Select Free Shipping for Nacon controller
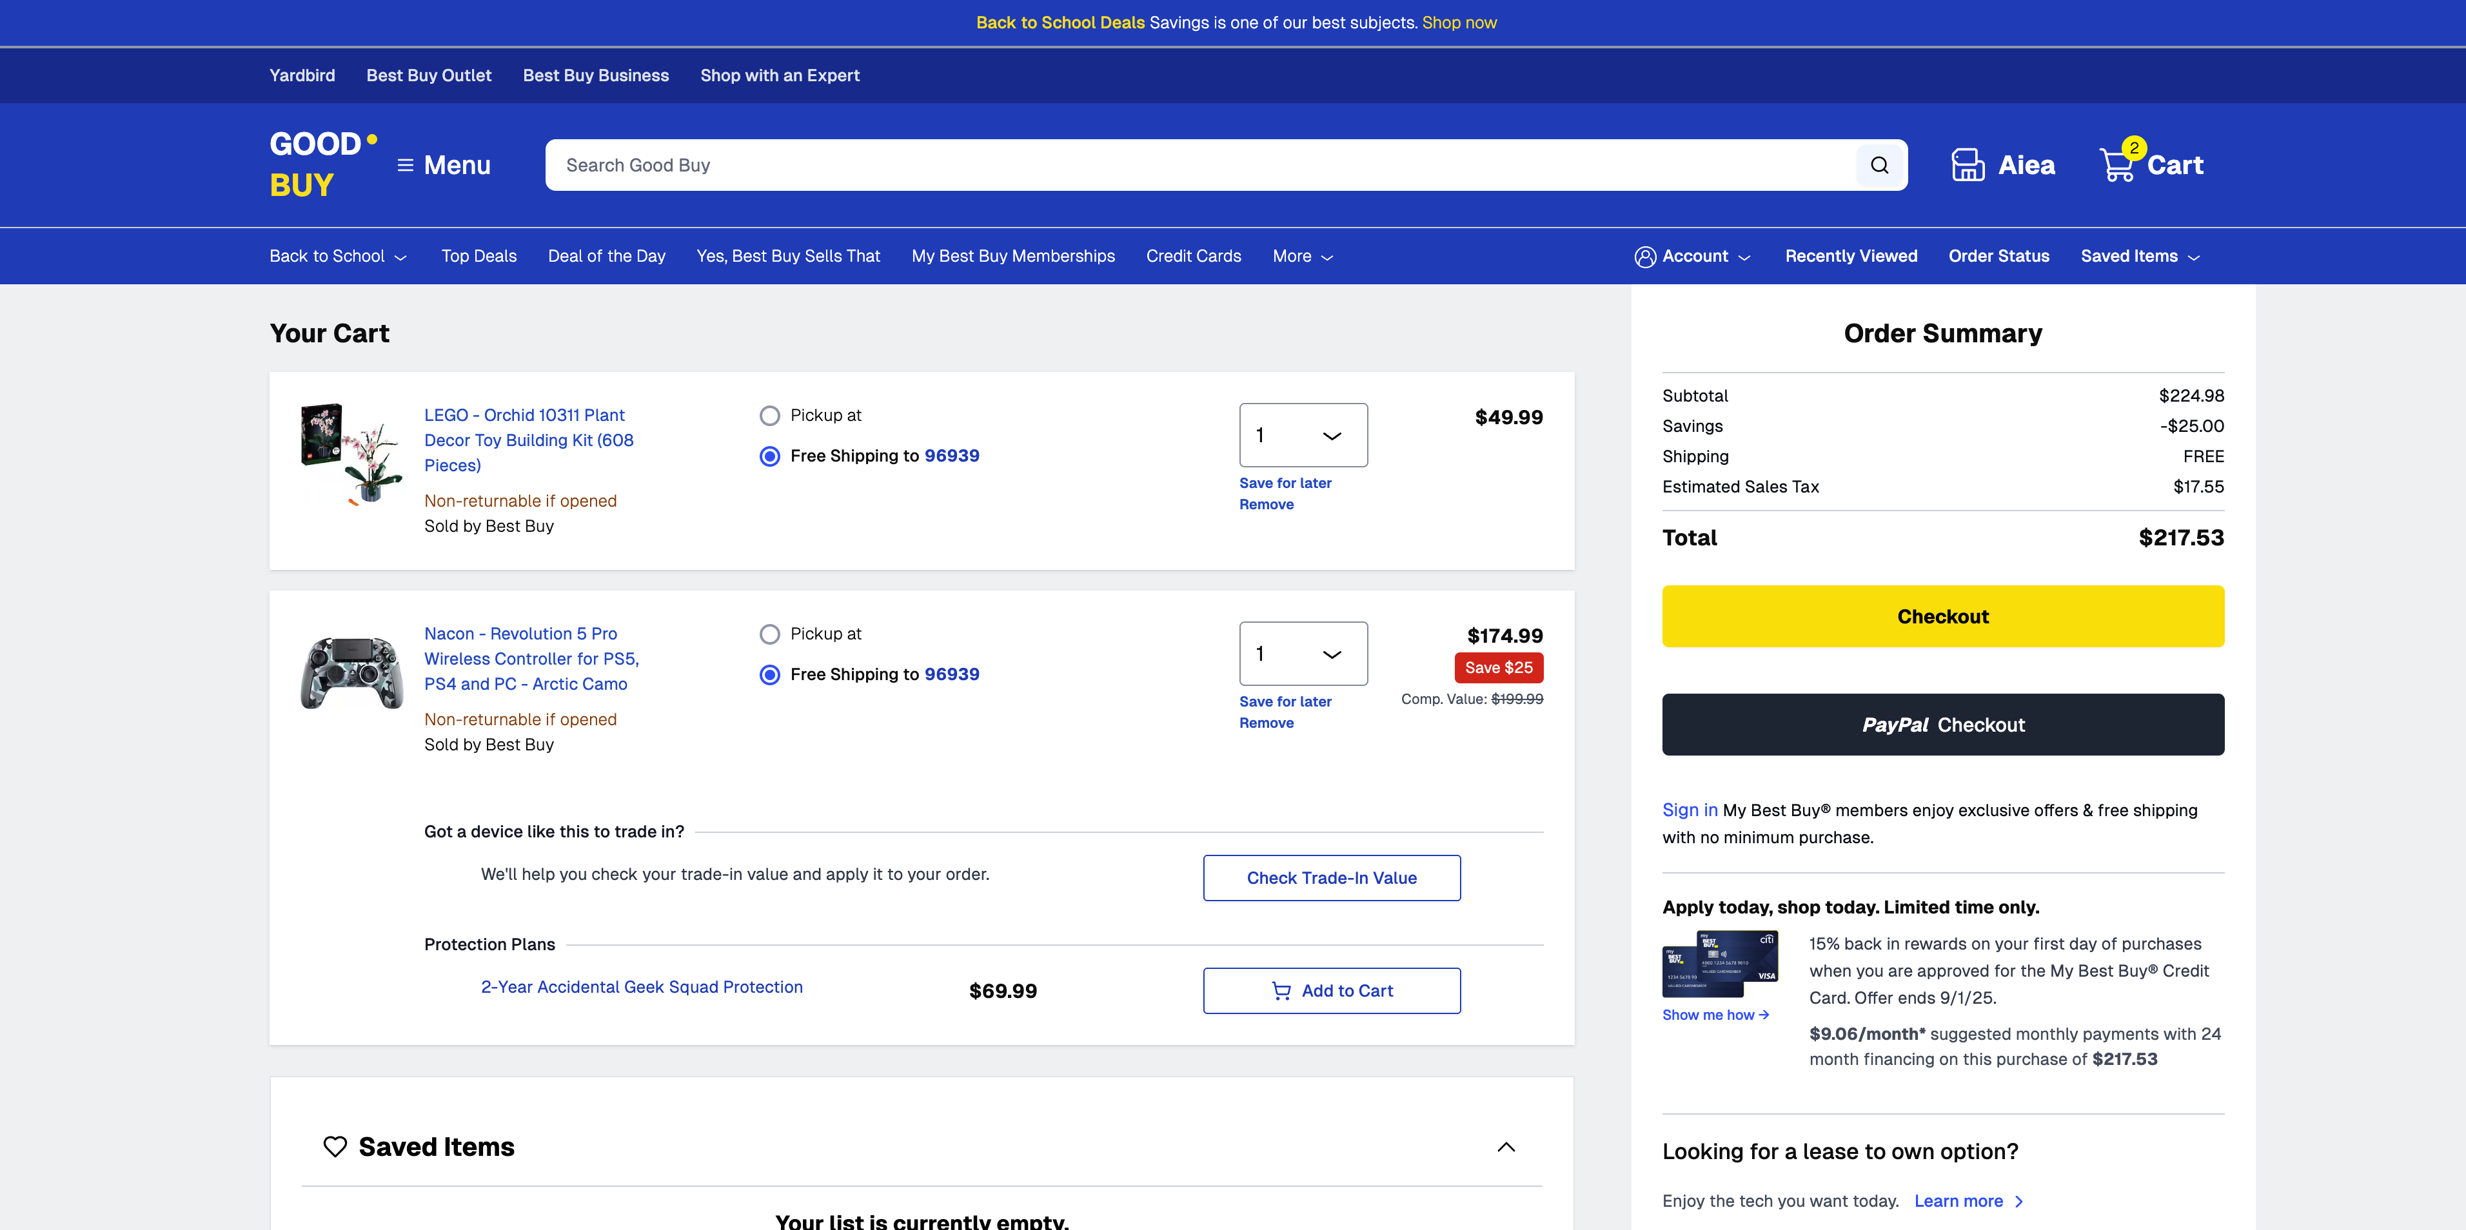 (x=770, y=675)
